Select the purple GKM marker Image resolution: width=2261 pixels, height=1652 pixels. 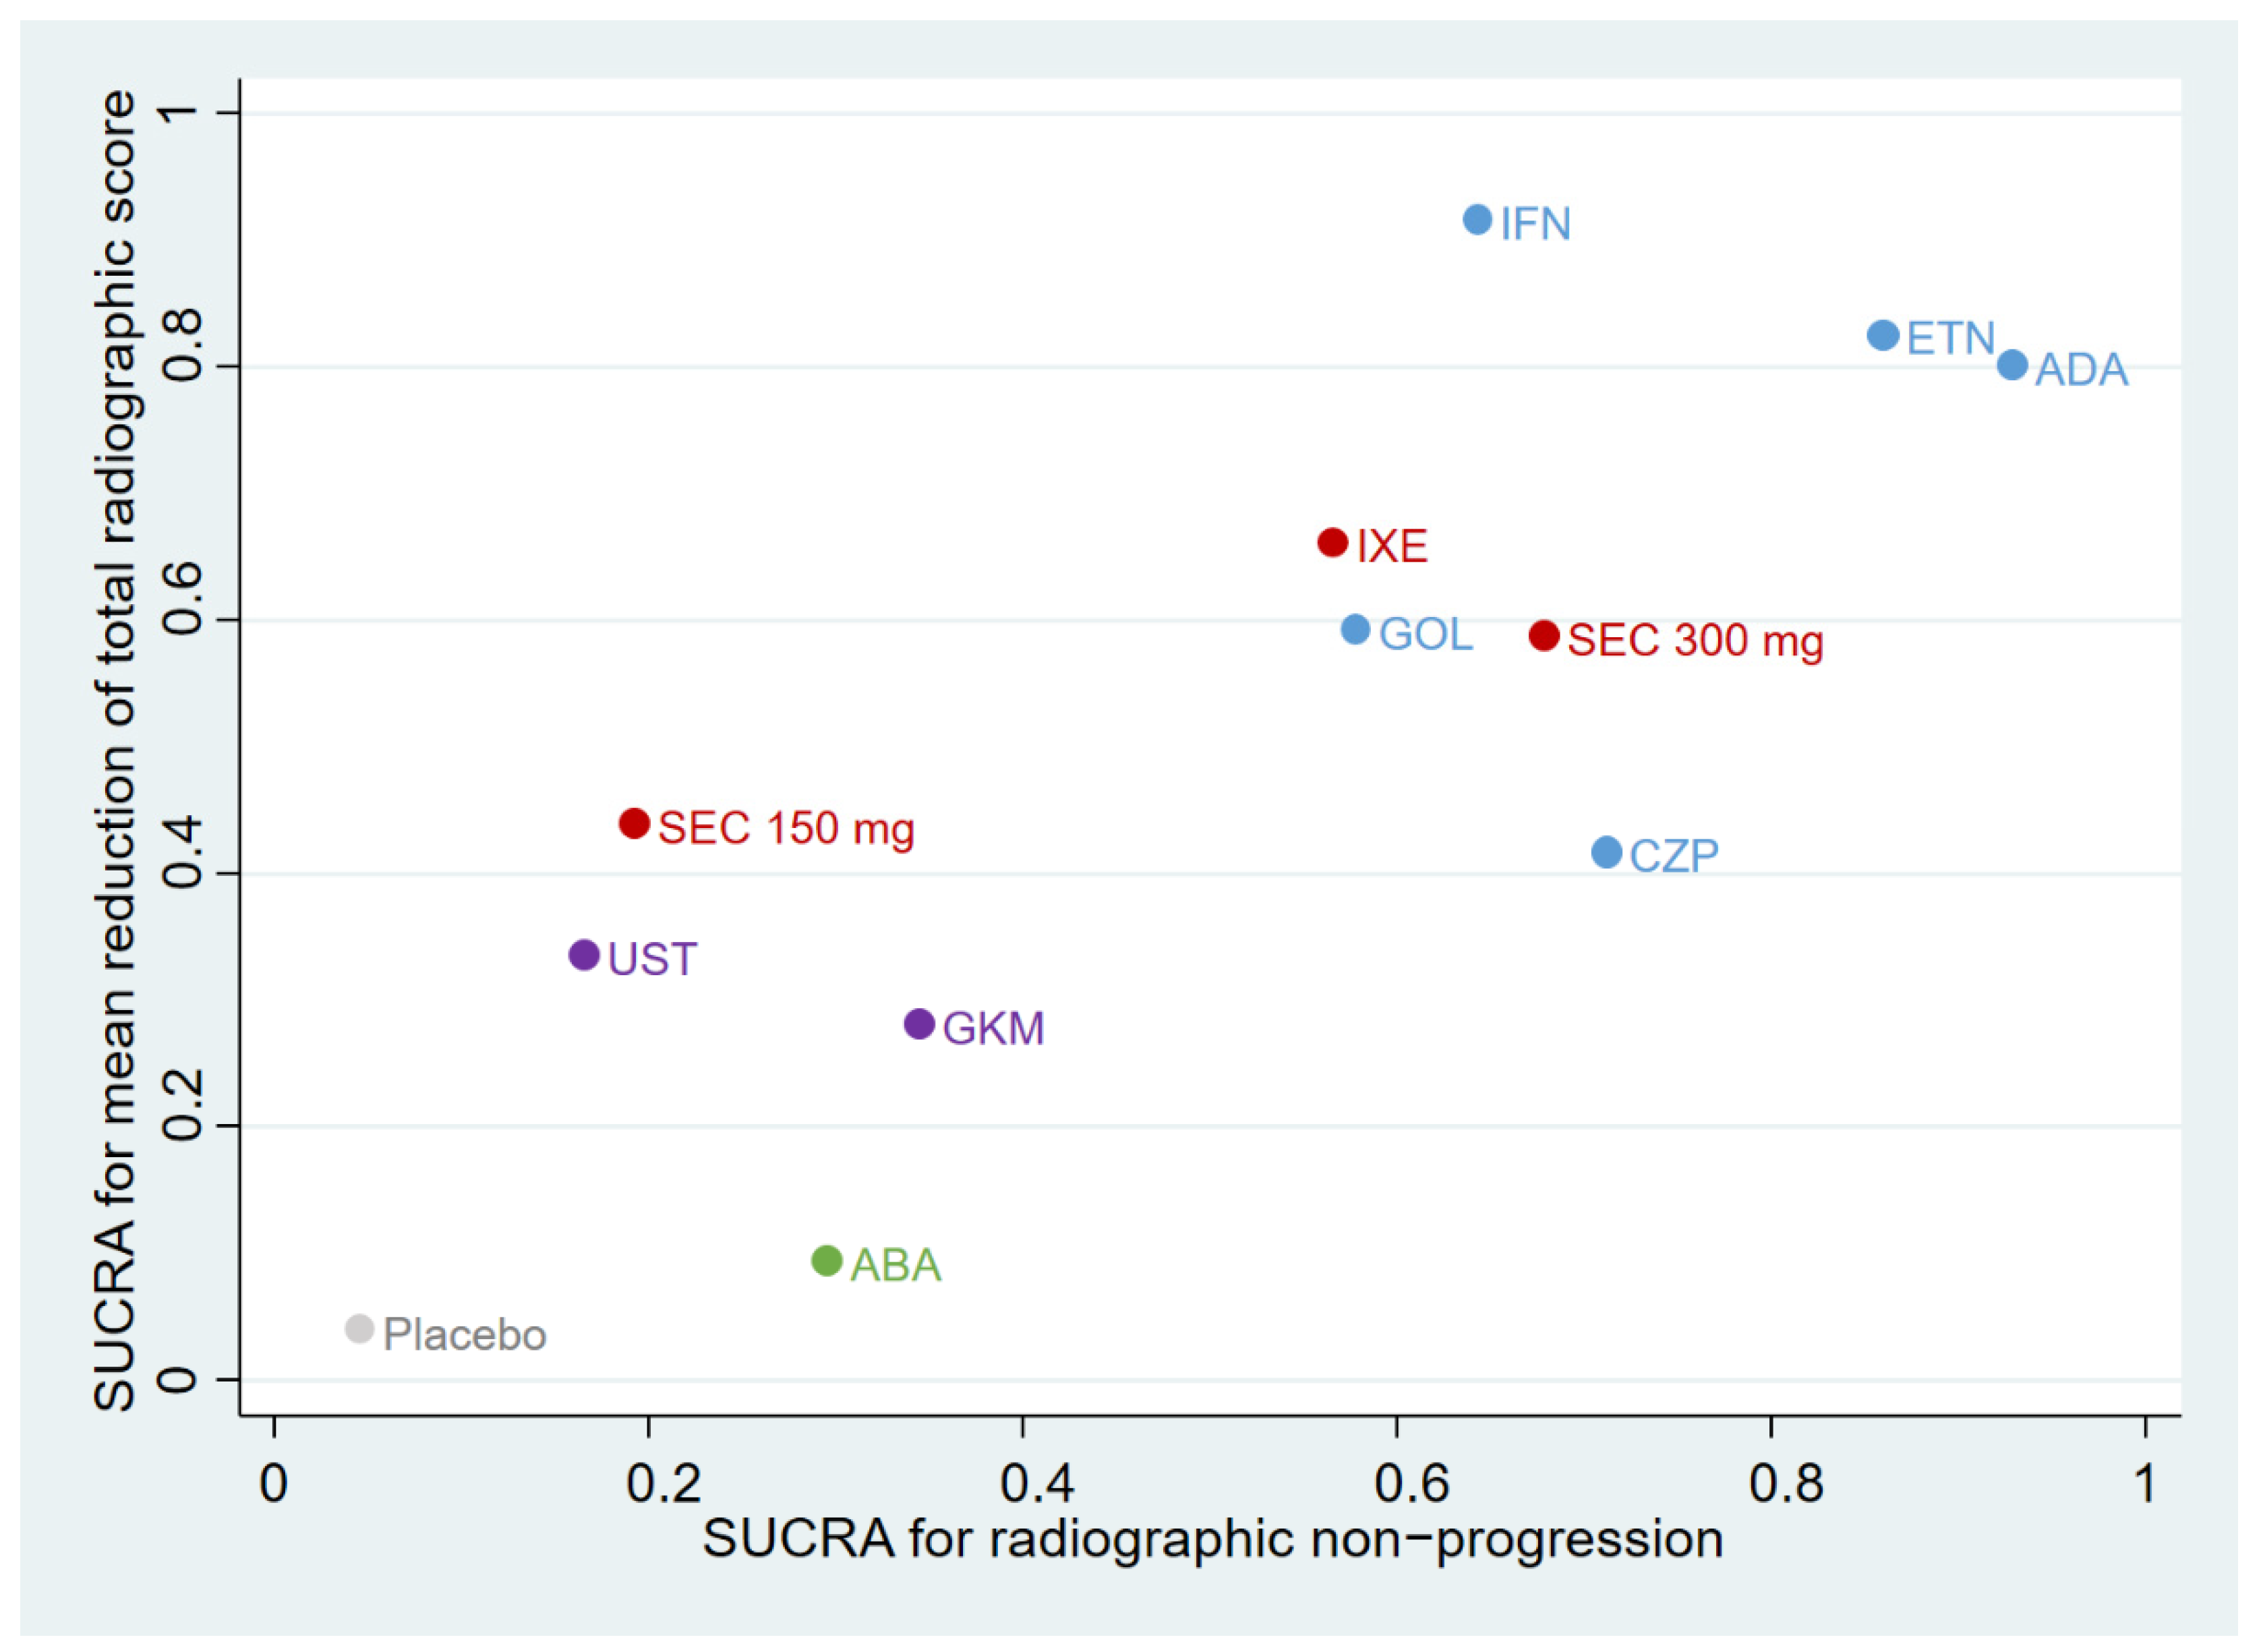(x=919, y=1024)
